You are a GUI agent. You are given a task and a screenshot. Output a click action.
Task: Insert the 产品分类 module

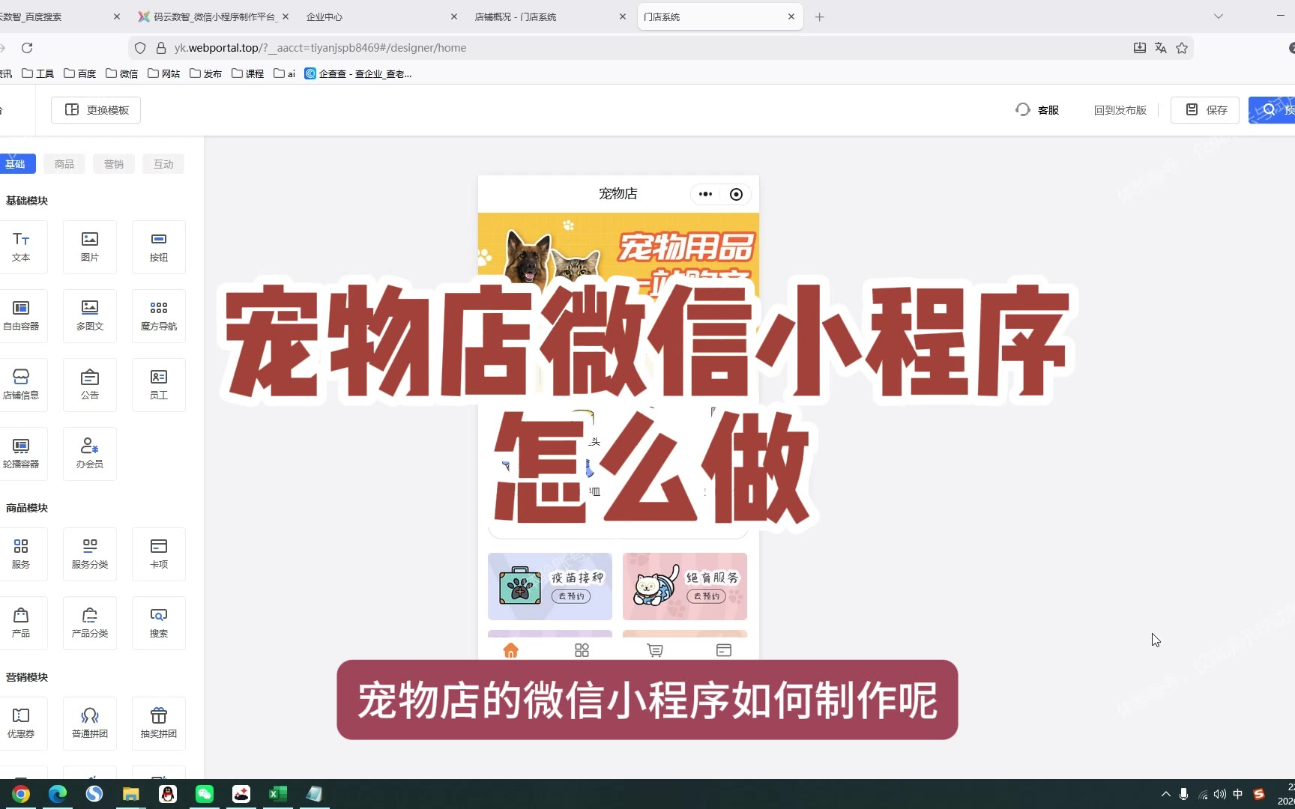(x=90, y=622)
